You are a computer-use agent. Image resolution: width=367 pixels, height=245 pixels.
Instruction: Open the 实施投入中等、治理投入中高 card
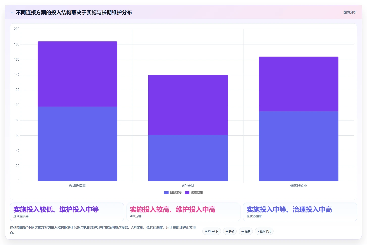[x=300, y=212]
